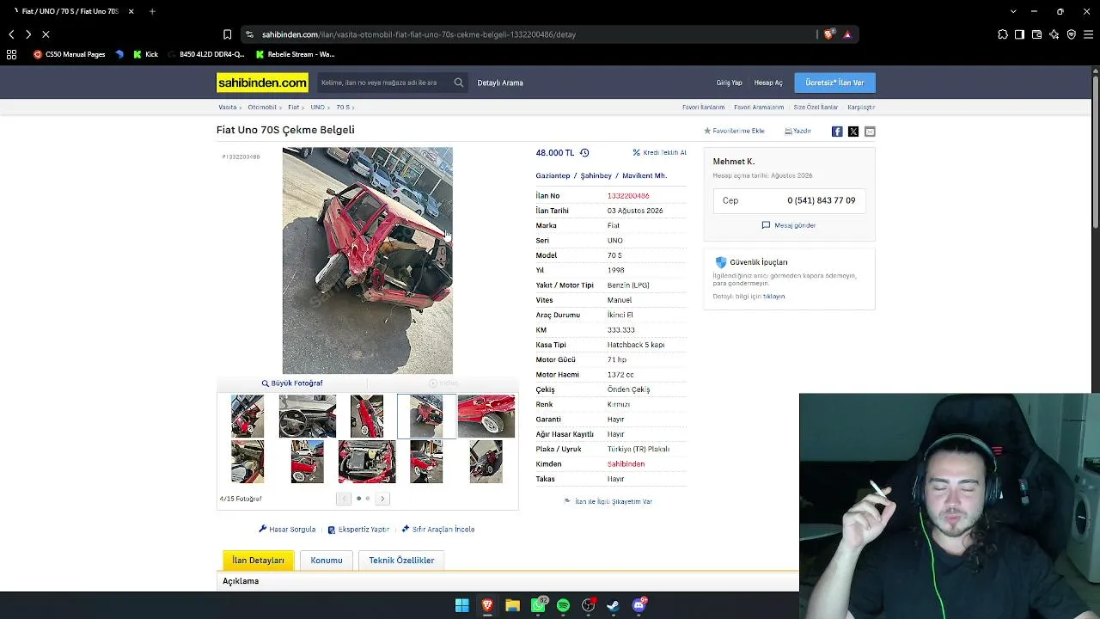Focus the site search input field
Screen dimensions: 1100x619
point(383,83)
